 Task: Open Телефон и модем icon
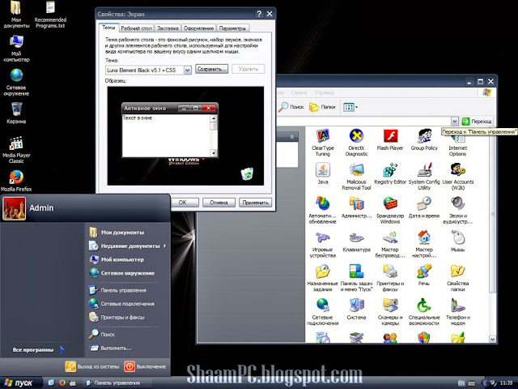click(x=458, y=312)
